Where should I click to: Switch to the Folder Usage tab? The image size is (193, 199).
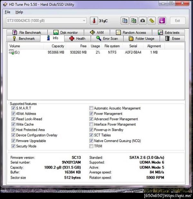[142, 38]
